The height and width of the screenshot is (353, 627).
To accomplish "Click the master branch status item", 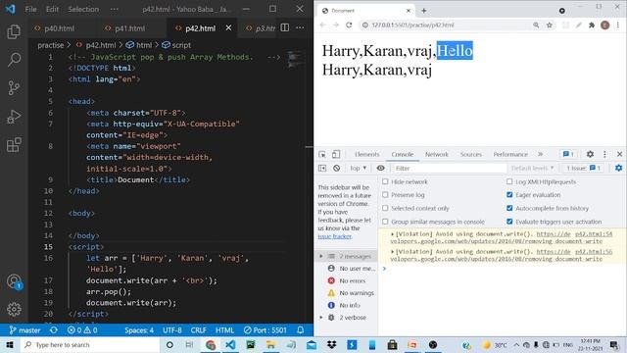I will click(24, 330).
